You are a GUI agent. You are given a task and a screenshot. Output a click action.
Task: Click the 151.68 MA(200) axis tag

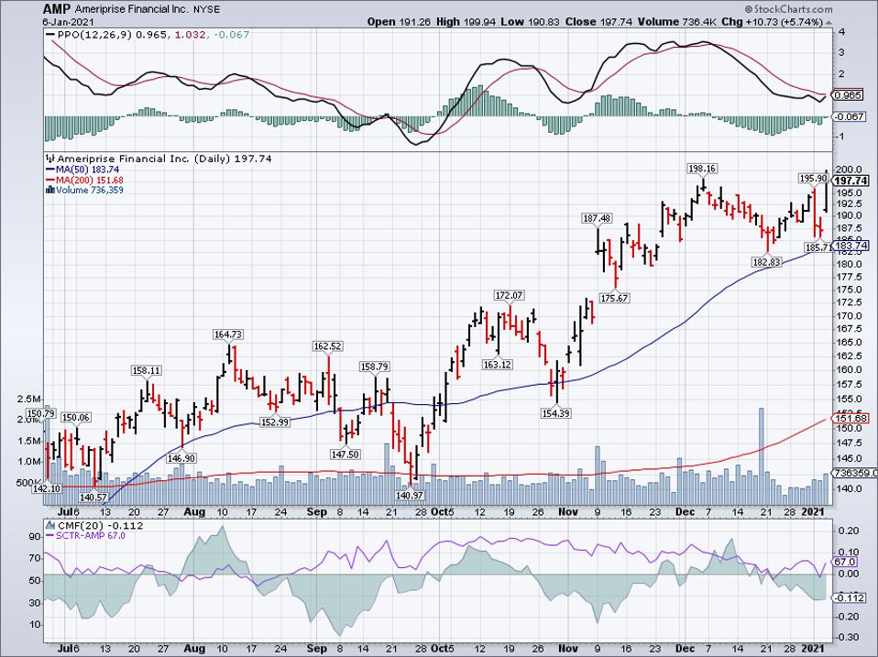pyautogui.click(x=851, y=419)
